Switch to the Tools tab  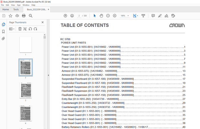tap(16, 9)
